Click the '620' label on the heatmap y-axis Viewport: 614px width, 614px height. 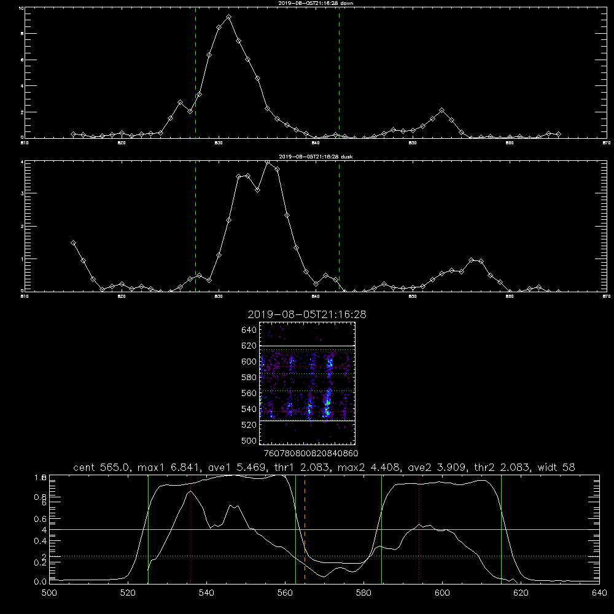(x=249, y=346)
